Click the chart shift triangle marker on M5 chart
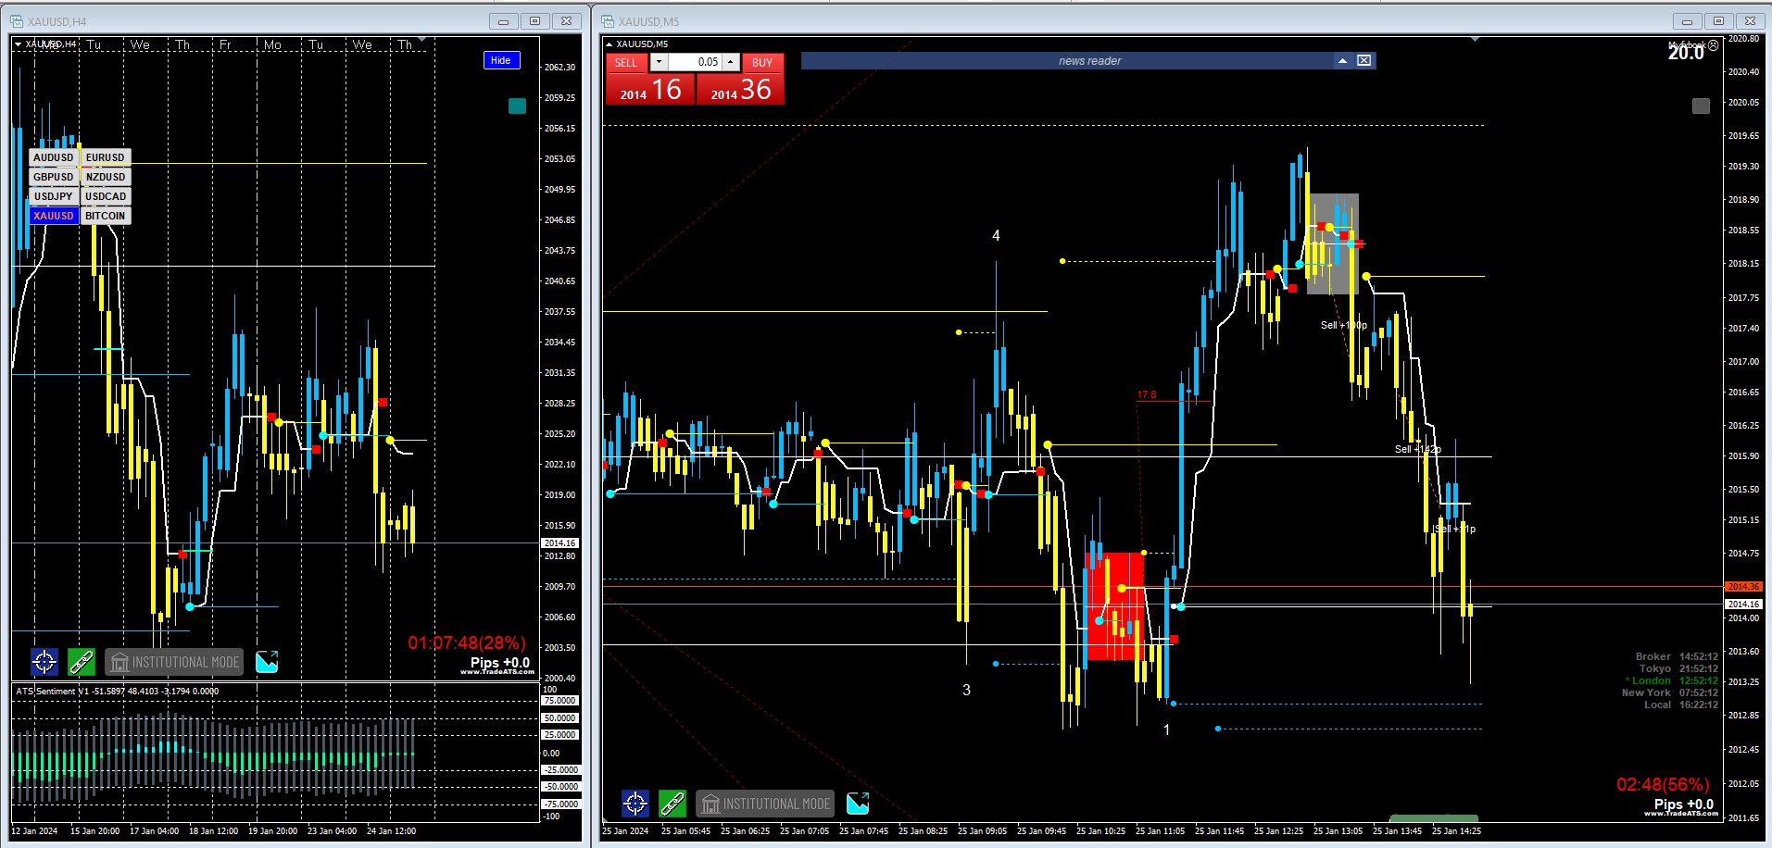1772x848 pixels. click(x=1475, y=40)
